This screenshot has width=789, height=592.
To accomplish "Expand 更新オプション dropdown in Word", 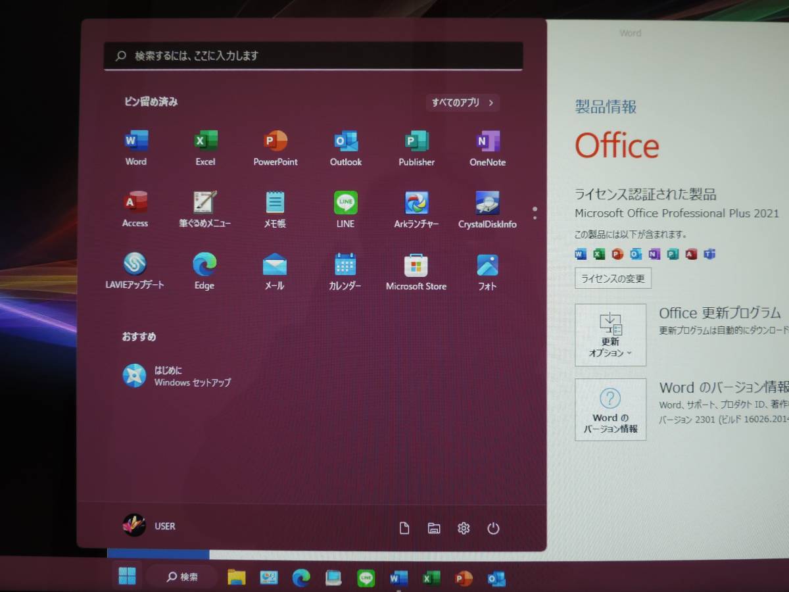I will click(610, 335).
